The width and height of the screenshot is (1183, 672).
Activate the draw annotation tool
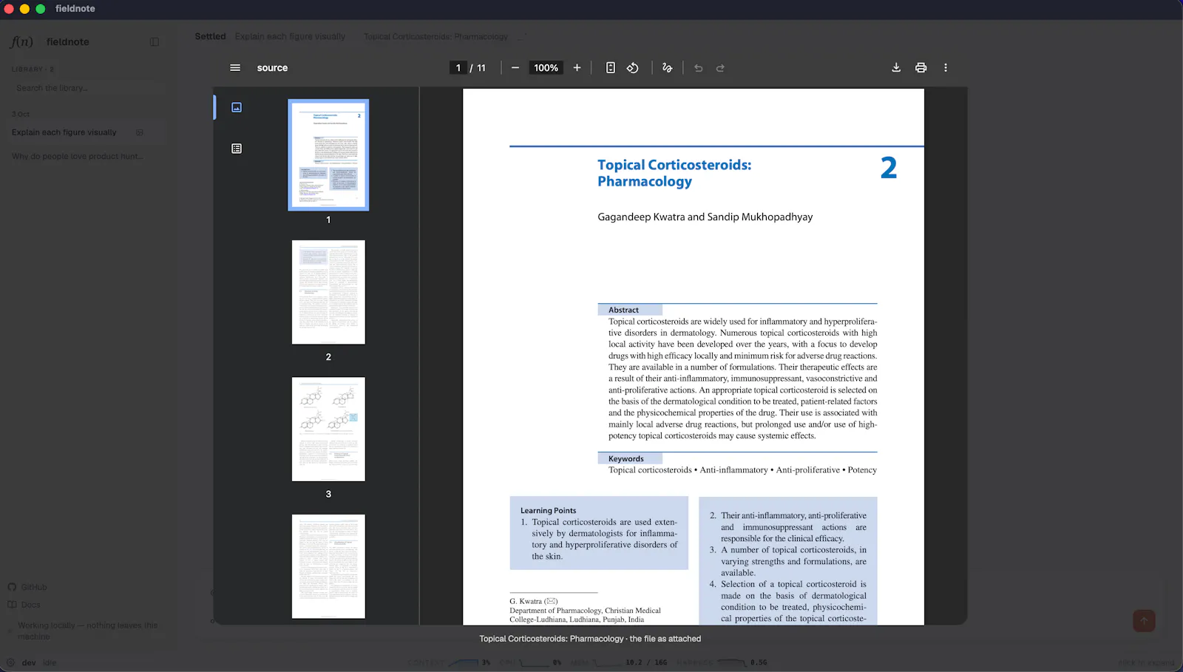pos(668,68)
